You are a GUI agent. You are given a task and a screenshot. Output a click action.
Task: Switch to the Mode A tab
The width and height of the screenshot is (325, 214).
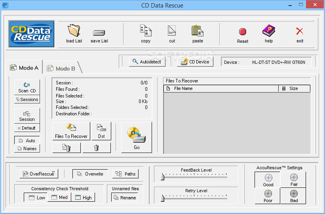[x=24, y=68]
